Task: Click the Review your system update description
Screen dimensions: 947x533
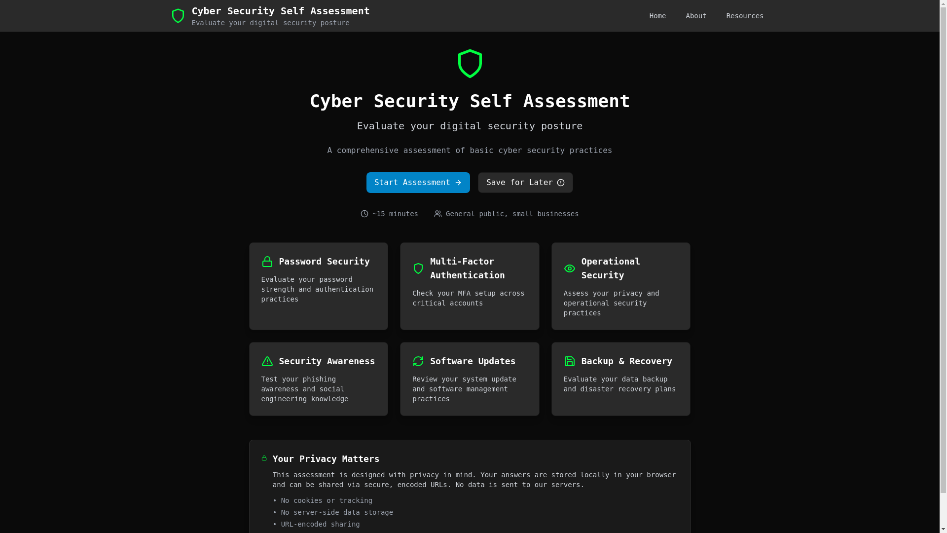Action: tap(464, 389)
